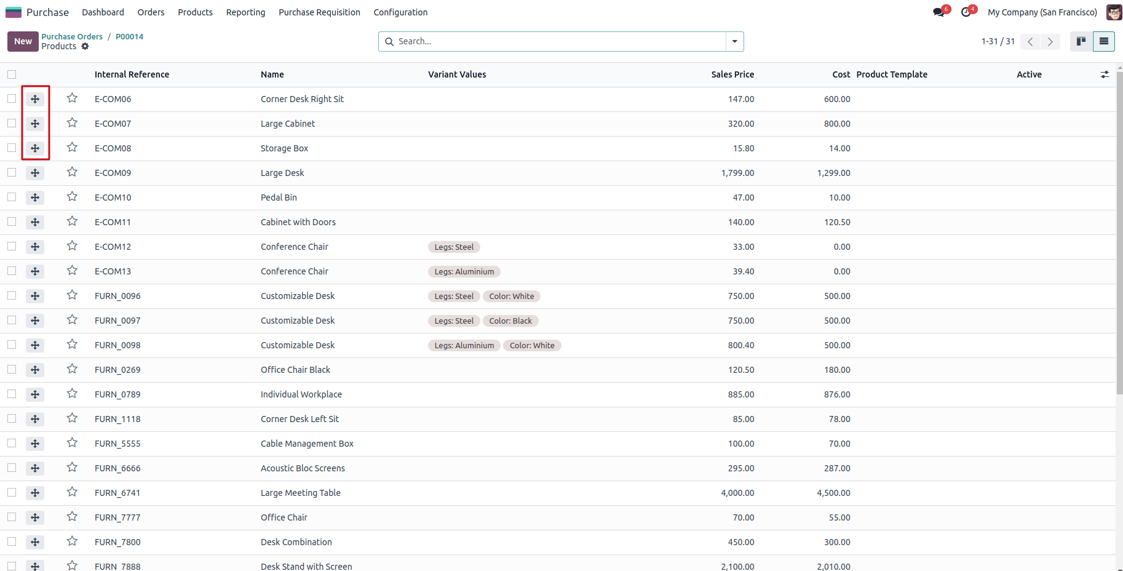Tick the Pedal Bin row checkbox
This screenshot has width=1123, height=571.
(x=12, y=197)
